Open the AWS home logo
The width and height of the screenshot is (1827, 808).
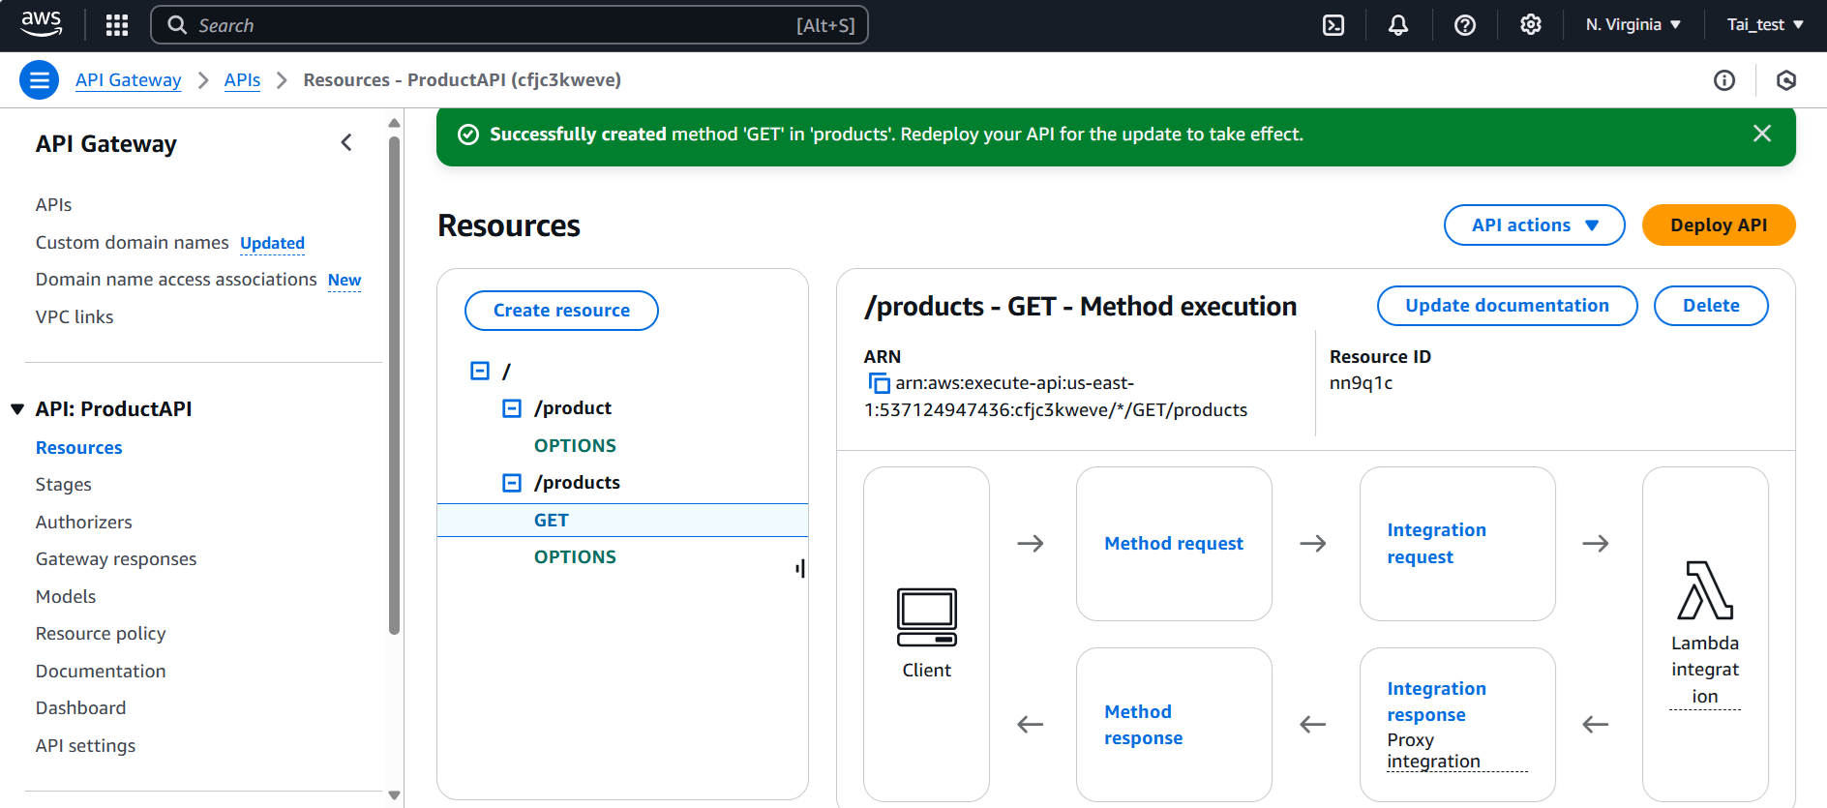pos(42,24)
